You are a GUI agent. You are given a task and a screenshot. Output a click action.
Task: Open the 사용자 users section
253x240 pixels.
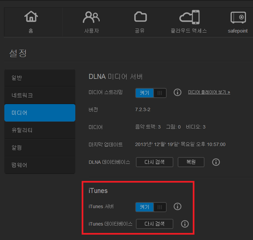(91, 17)
